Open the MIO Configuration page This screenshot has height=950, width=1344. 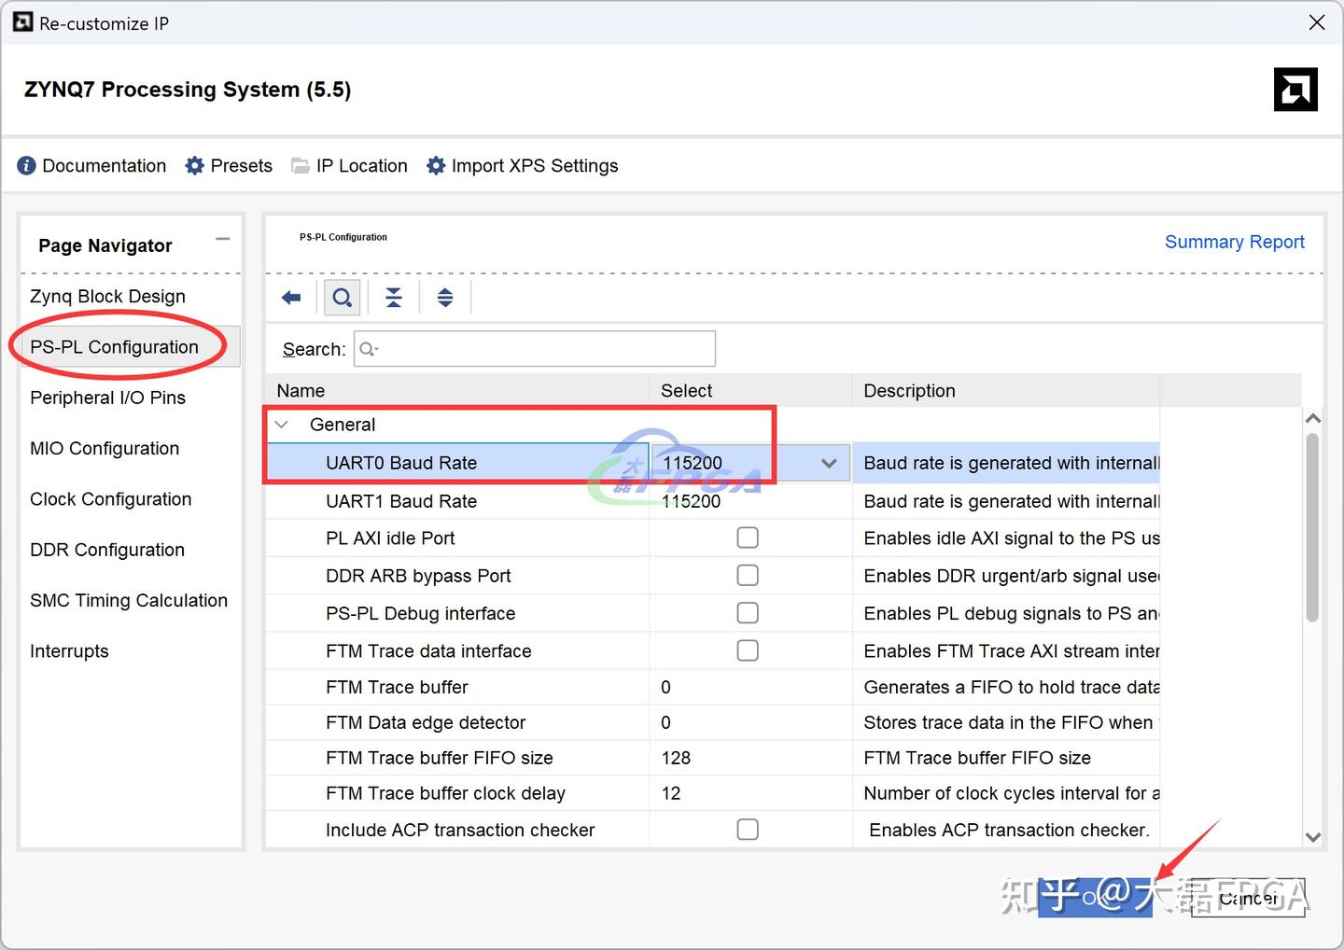click(105, 449)
